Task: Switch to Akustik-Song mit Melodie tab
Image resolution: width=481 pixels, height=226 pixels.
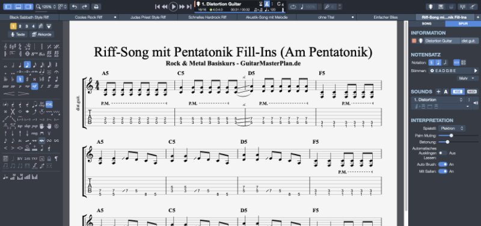Action: coord(266,17)
